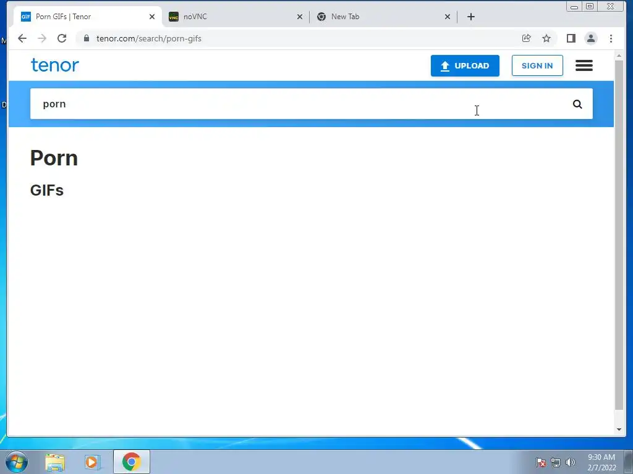Minimize the Chrome window
This screenshot has width=633, height=474.
(574, 6)
